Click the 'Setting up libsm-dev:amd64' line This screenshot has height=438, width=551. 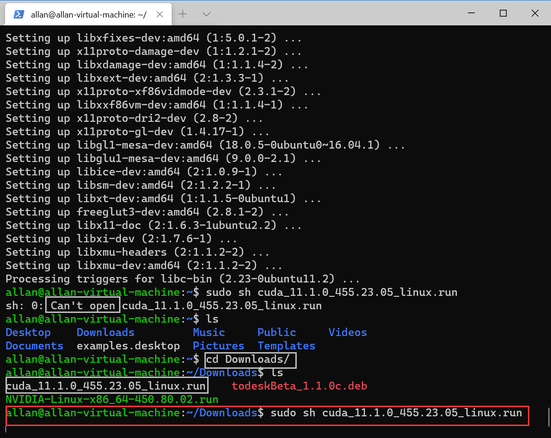click(141, 185)
